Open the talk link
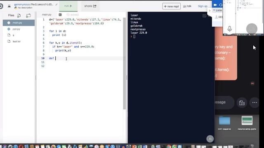Screen dimensions: 264x148 (x=187, y=6)
